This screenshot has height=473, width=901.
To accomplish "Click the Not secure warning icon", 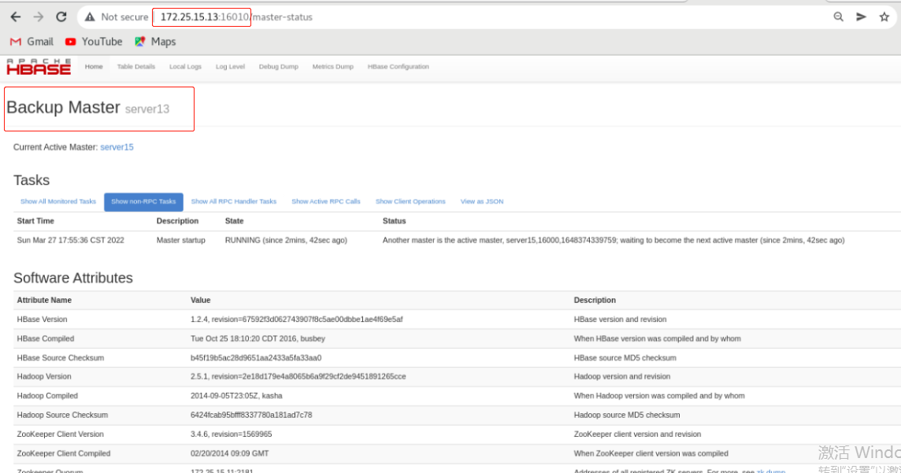I will 90,17.
